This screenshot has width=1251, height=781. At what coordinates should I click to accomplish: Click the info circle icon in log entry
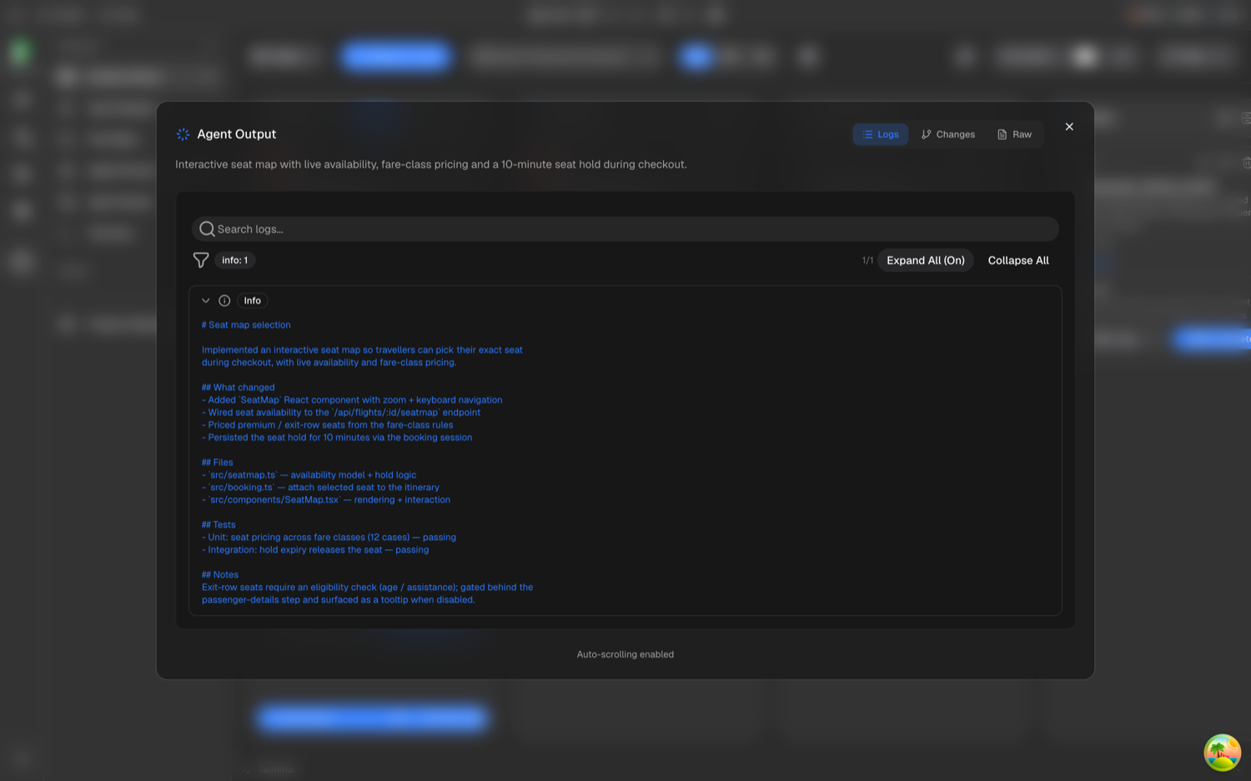(x=224, y=301)
